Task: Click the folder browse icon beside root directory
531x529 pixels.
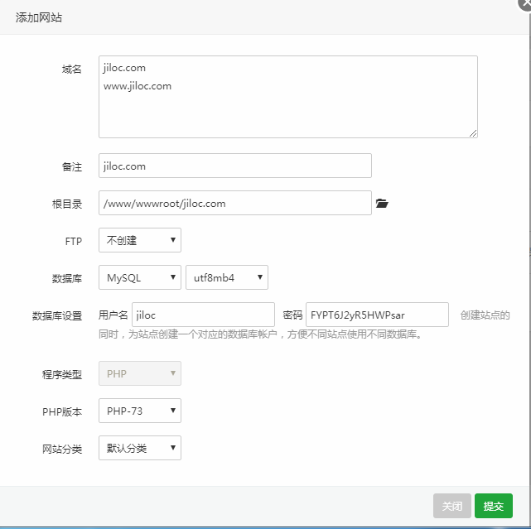Action: 382,204
